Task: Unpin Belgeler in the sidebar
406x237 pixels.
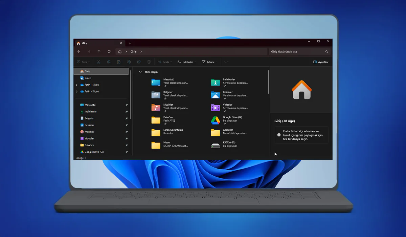Action: pyautogui.click(x=127, y=118)
